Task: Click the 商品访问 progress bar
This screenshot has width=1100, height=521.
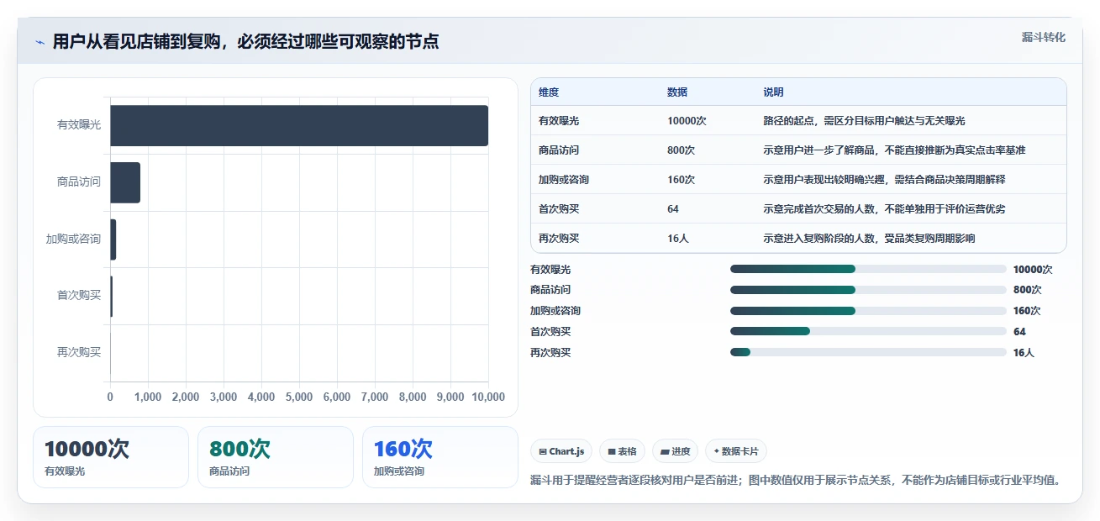Action: click(868, 290)
